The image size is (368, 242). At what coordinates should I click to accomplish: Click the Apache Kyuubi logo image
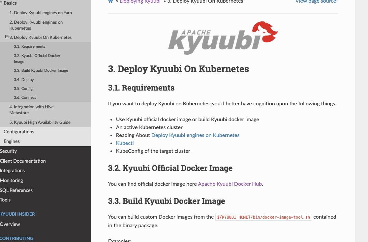pyautogui.click(x=223, y=38)
